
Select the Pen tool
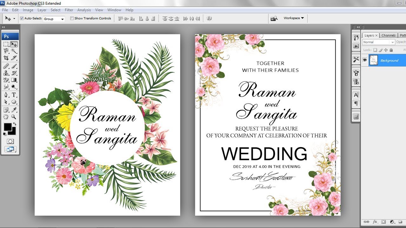[6, 95]
